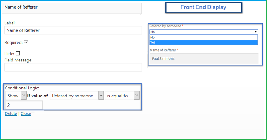The height and width of the screenshot is (140, 267).
Task: Open the 'is equal to' operator dropdown
Action: point(122,96)
